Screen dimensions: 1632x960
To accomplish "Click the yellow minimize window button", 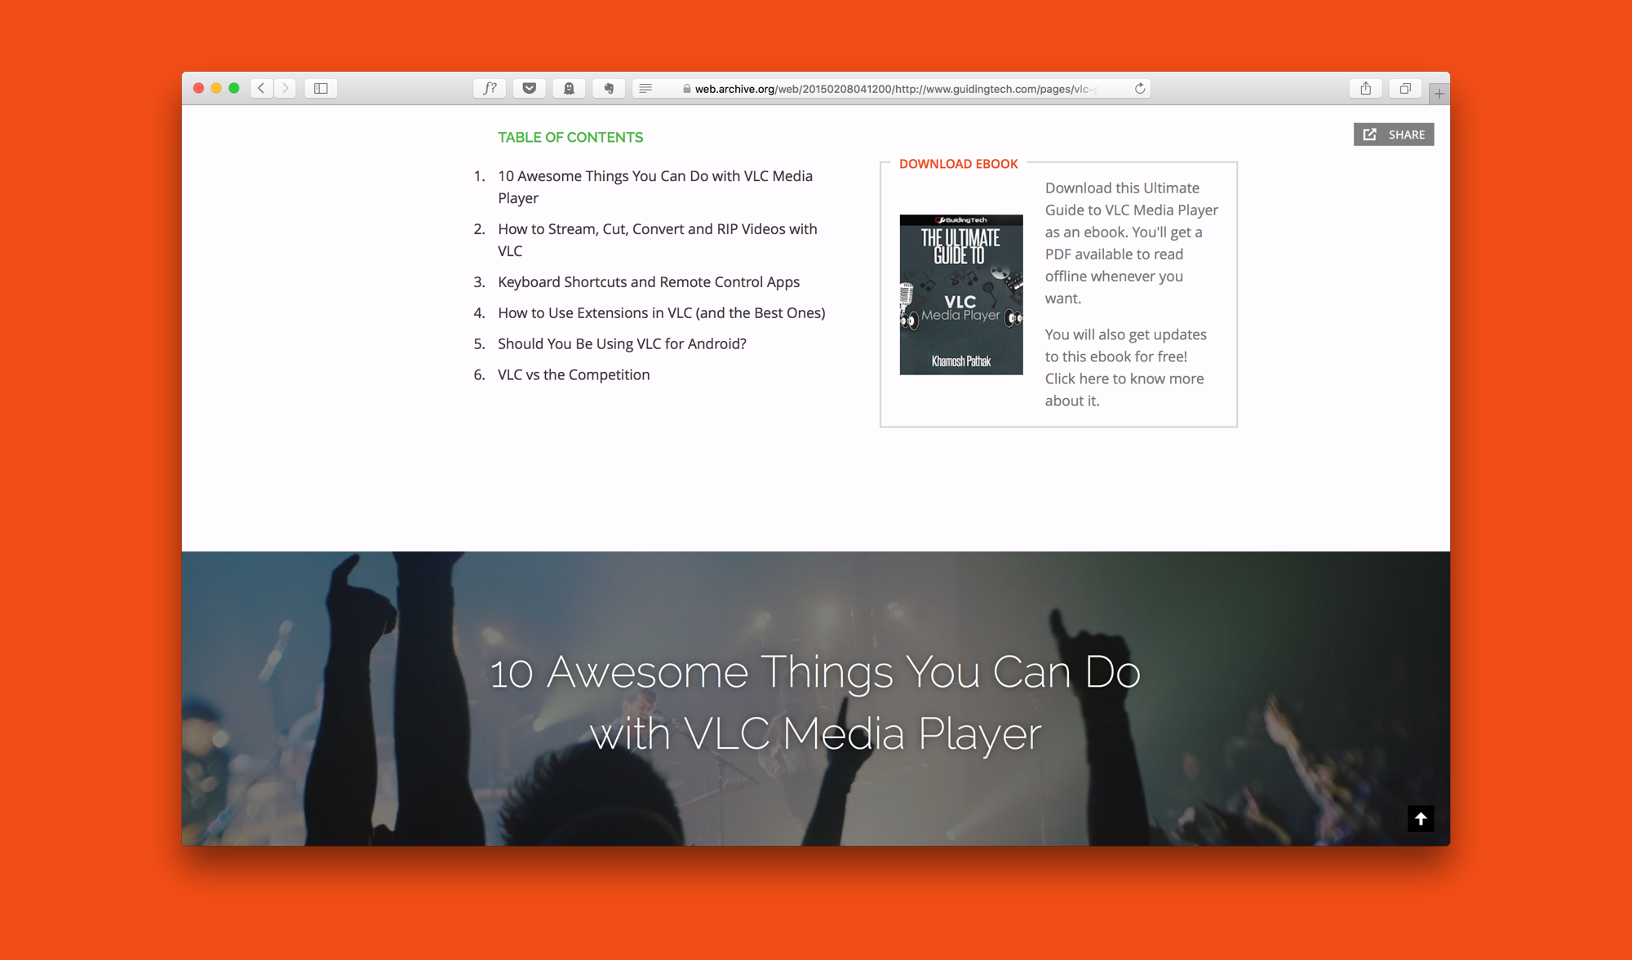I will 216,88.
